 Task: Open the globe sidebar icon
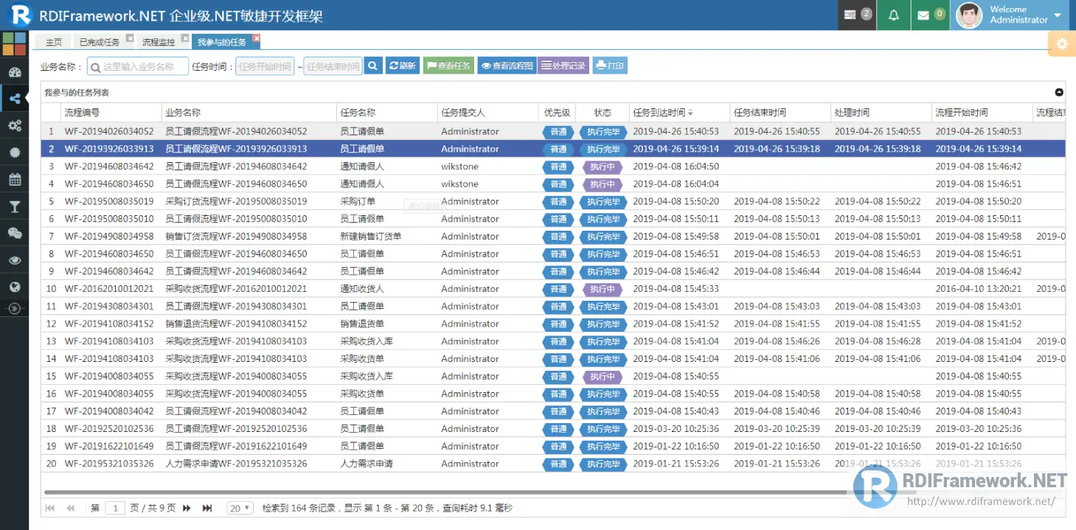(15, 287)
